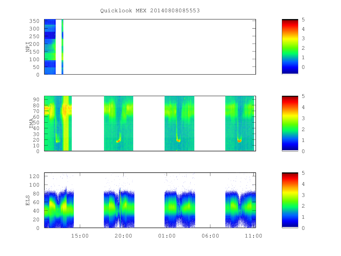
Task: Click the 70 tick on the IMA axis
Action: (36, 111)
